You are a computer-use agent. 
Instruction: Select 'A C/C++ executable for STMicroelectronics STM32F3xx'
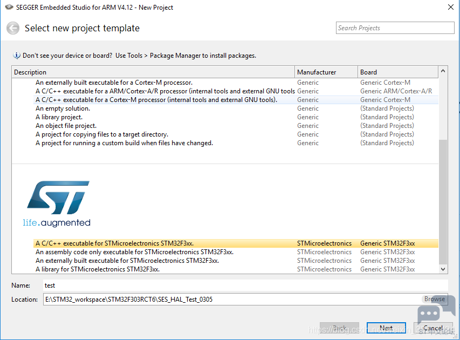tap(236, 243)
